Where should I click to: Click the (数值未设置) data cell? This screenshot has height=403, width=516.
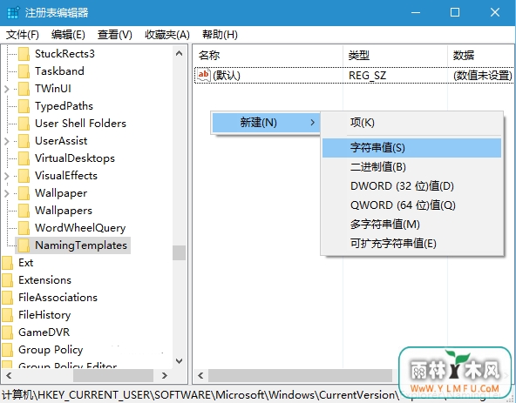(x=483, y=76)
